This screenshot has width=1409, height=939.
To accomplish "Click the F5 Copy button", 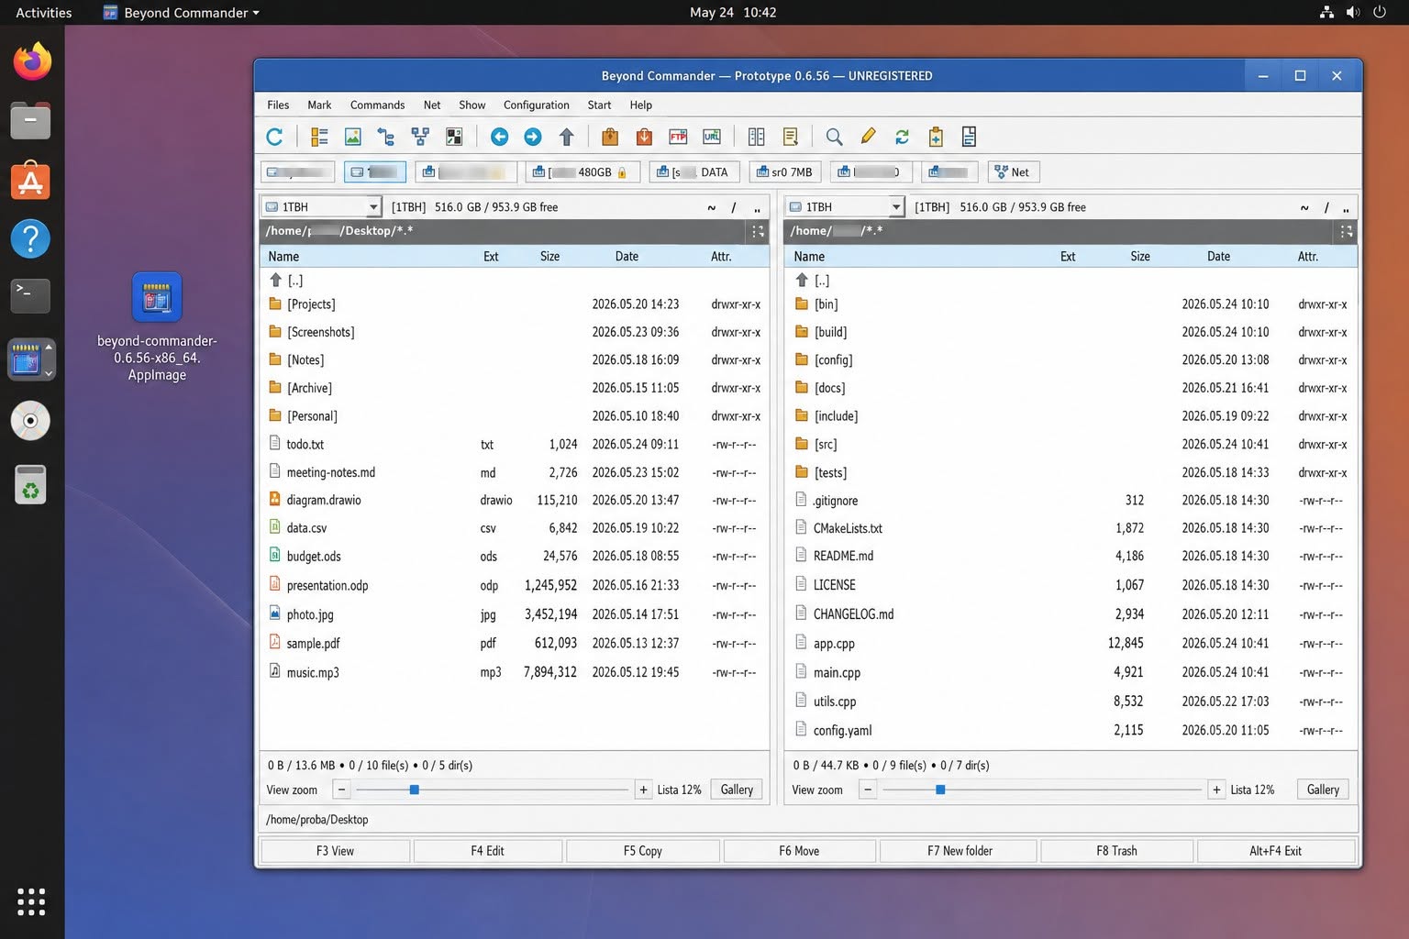I will click(643, 851).
